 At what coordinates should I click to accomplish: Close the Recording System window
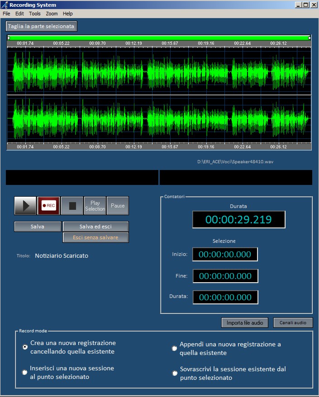[314, 5]
